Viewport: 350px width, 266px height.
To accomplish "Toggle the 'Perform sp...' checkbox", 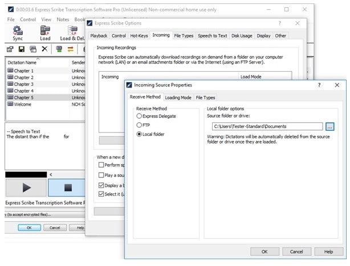I will (x=101, y=165).
